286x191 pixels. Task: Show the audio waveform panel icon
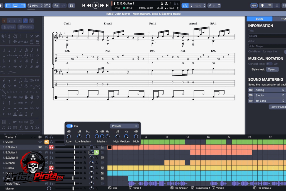click(254, 6)
